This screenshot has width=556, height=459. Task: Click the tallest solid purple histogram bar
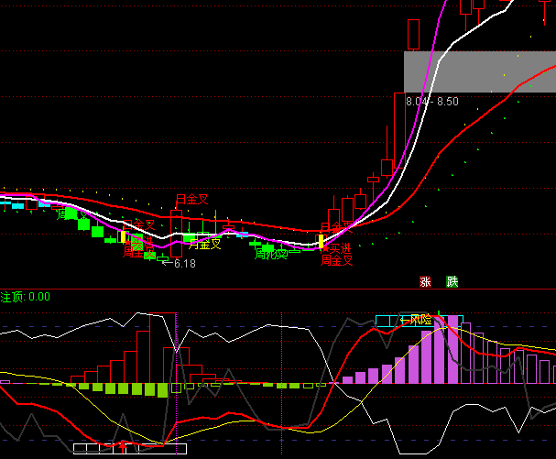442,354
